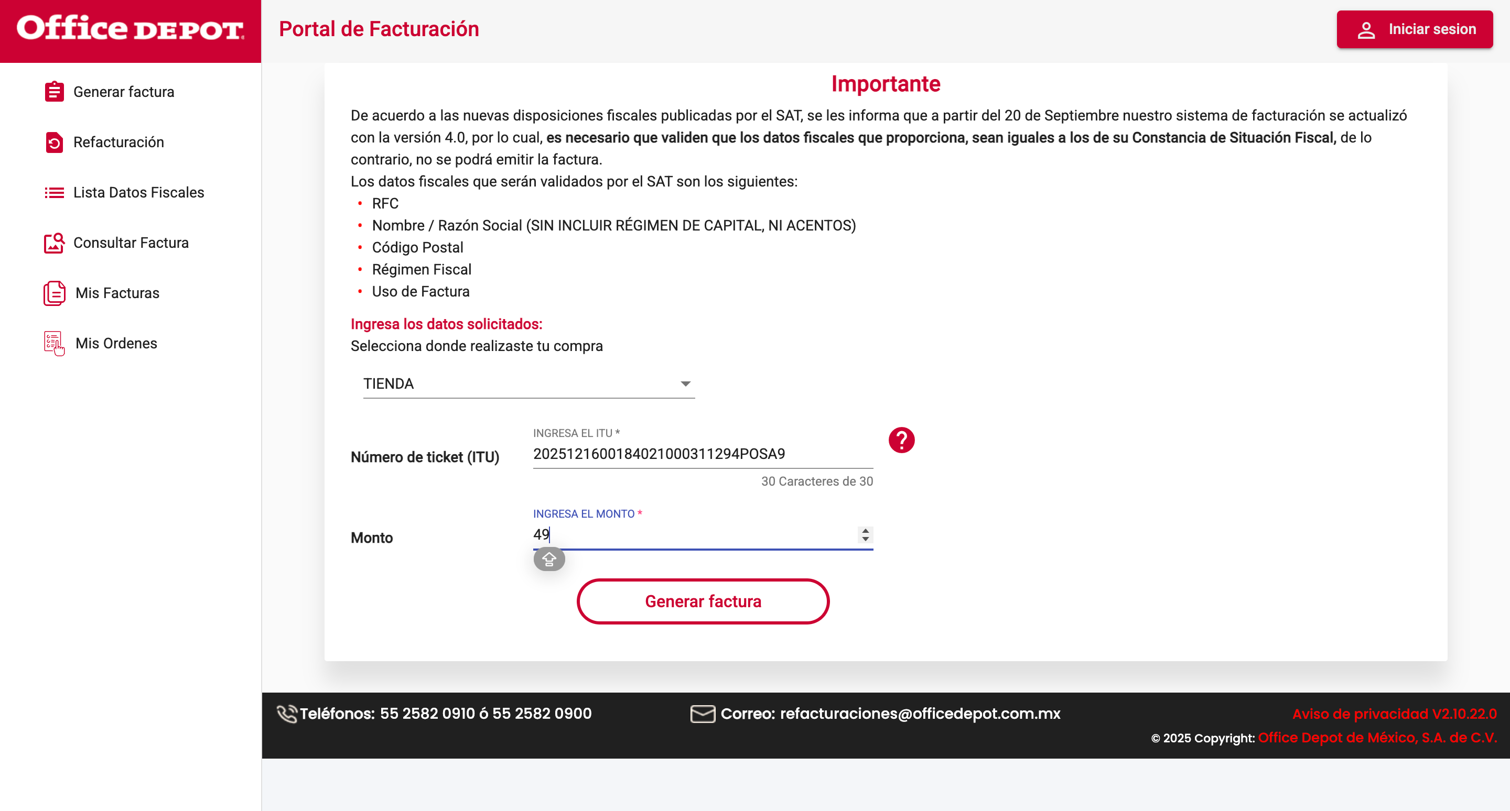Increase Monto with the up stepper arrow
This screenshot has width=1510, height=811.
[x=865, y=531]
